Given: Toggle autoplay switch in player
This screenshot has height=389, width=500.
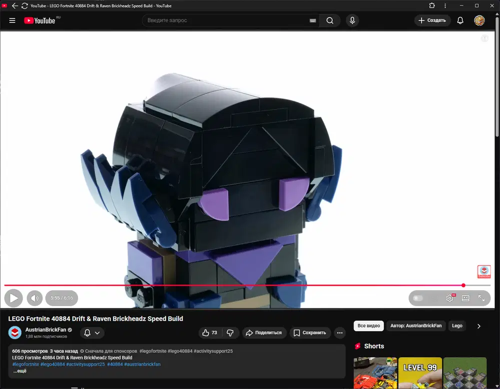Looking at the screenshot, I should [x=418, y=298].
